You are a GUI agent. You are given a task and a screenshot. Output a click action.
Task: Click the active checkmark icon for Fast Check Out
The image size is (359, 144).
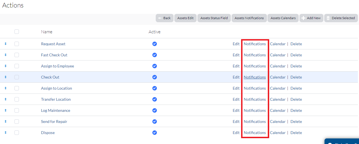[155, 55]
